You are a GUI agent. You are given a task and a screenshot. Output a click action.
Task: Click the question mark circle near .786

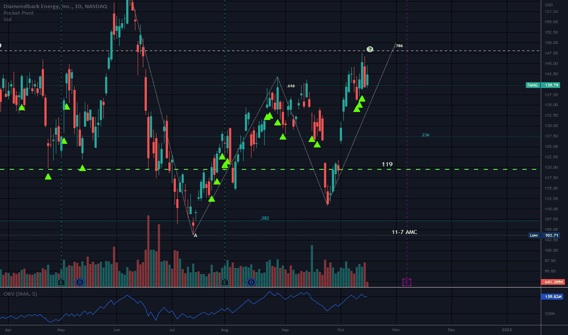click(369, 49)
